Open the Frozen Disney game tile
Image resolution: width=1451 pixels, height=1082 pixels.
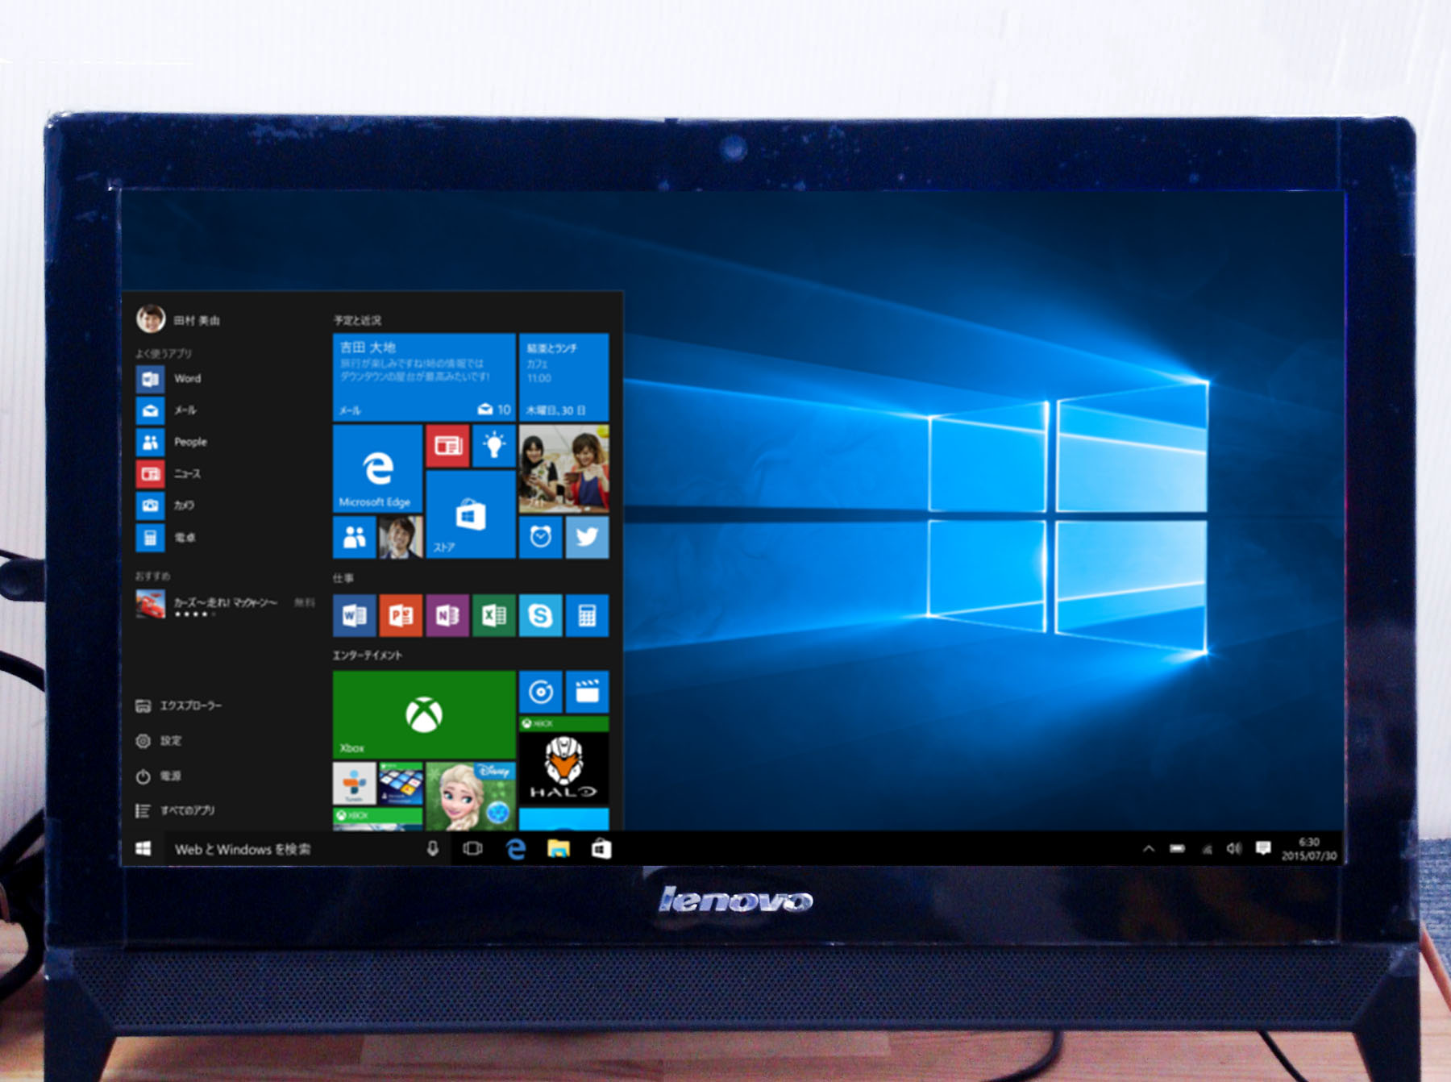pyautogui.click(x=471, y=797)
